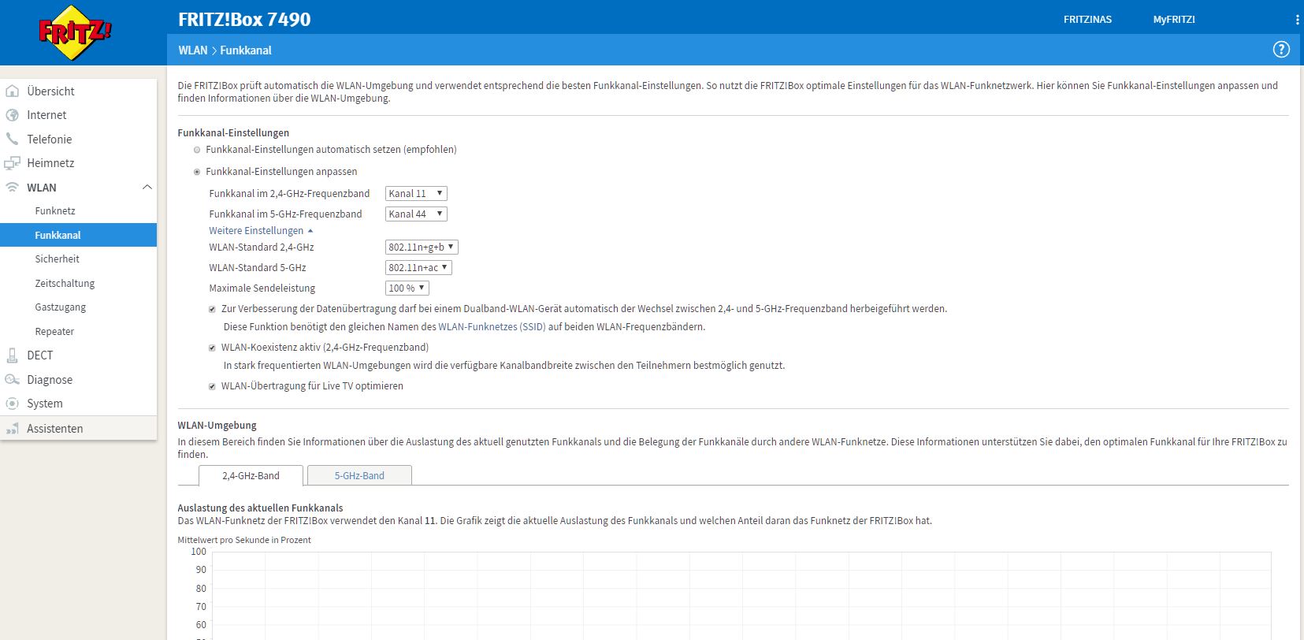Click the WLAN-Funknetzes (SSID) link
Viewport: 1304px width, 640px height.
(492, 327)
